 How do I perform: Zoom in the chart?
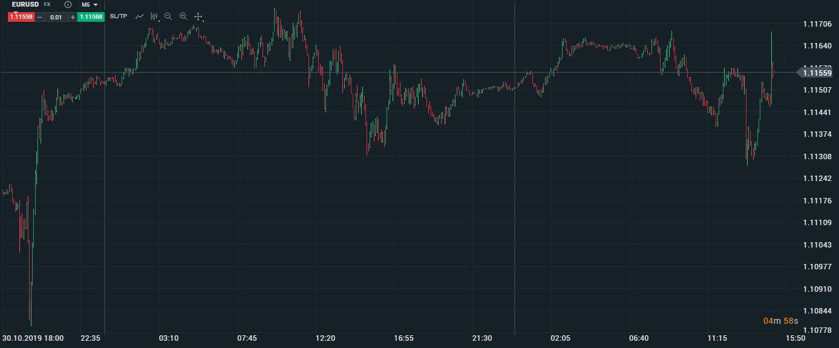(x=183, y=16)
